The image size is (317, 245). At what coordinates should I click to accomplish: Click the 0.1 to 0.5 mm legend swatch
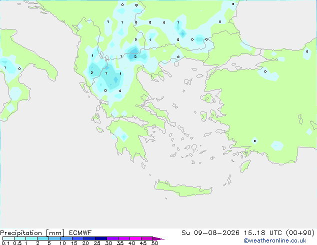point(8,238)
